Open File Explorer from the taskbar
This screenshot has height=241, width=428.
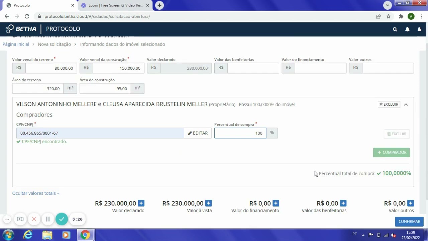pyautogui.click(x=47, y=235)
